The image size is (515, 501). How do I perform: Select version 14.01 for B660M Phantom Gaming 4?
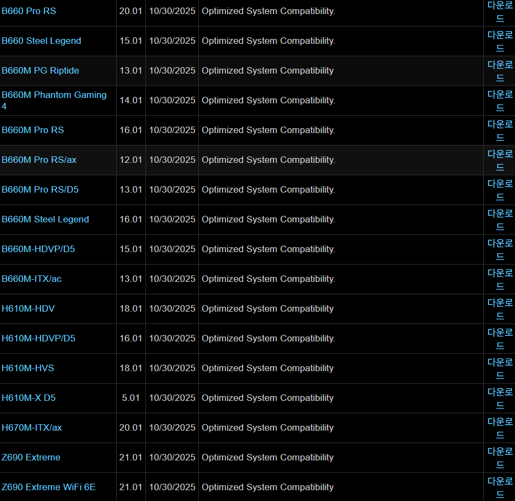(x=131, y=100)
